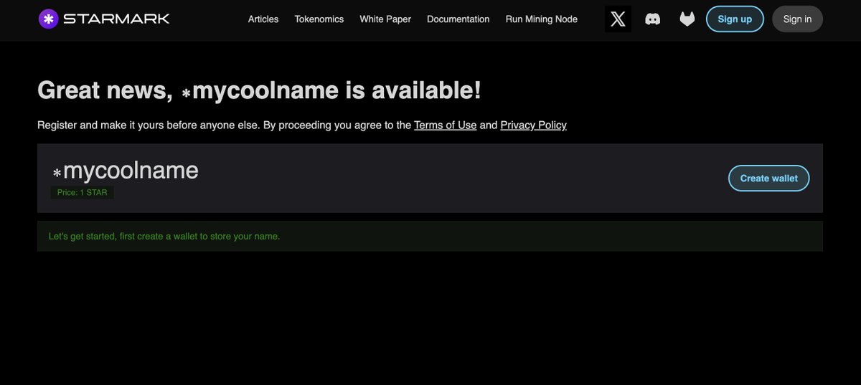This screenshot has width=861, height=385.
Task: Open the Tokenomics nav item
Action: tap(319, 19)
